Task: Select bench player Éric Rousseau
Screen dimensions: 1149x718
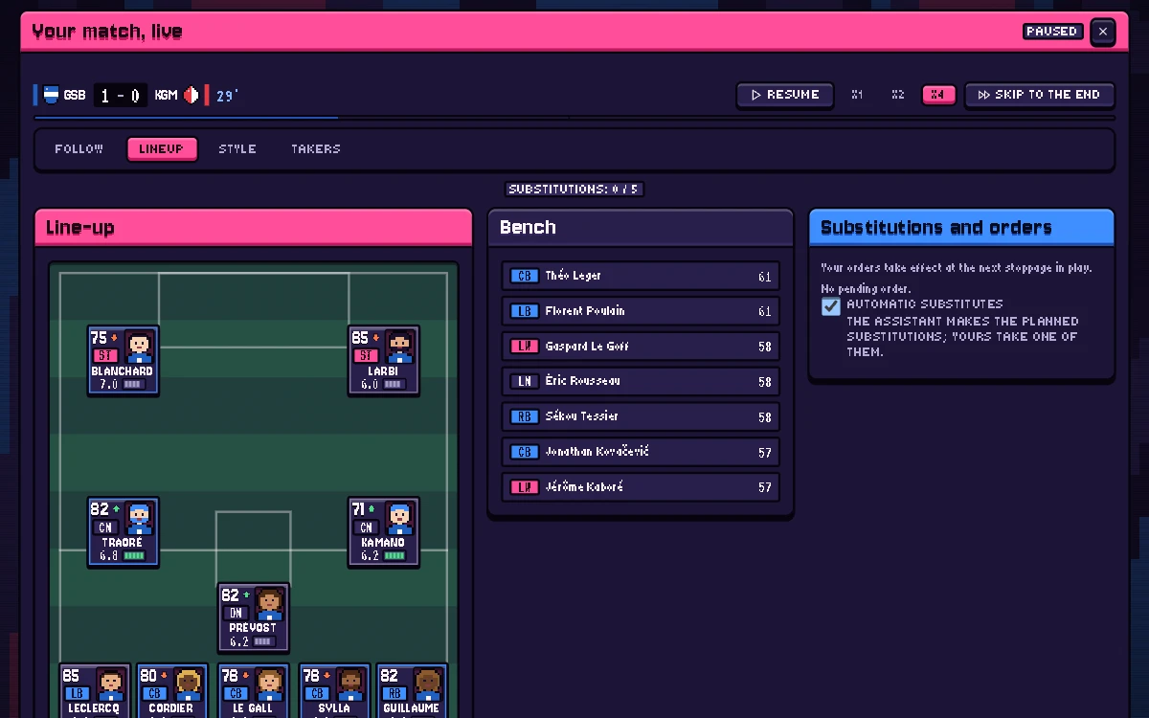Action: pyautogui.click(x=641, y=381)
